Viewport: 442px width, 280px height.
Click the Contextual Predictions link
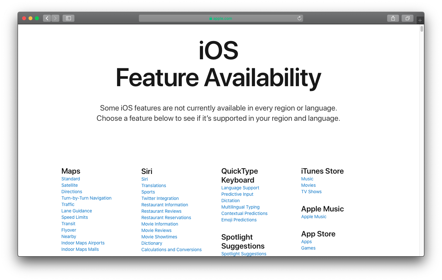click(244, 213)
